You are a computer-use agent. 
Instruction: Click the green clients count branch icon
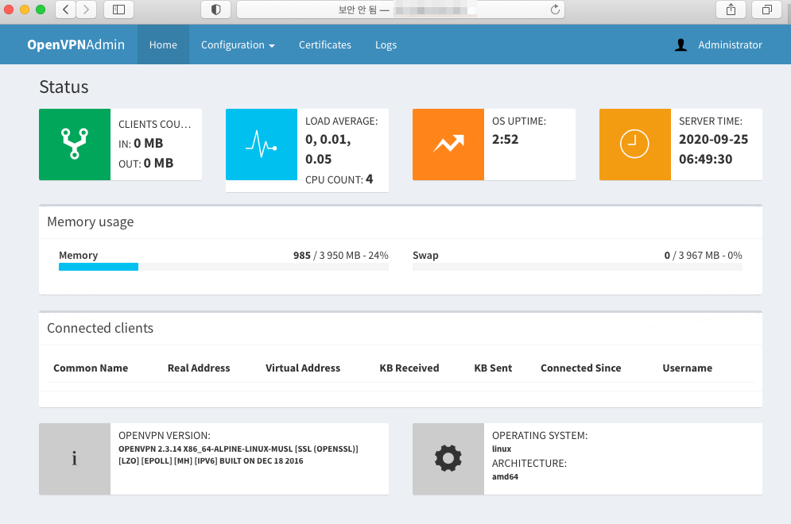(x=75, y=144)
